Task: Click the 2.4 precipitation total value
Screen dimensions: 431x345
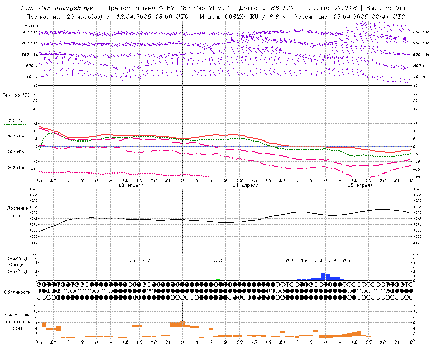Action: click(318, 261)
